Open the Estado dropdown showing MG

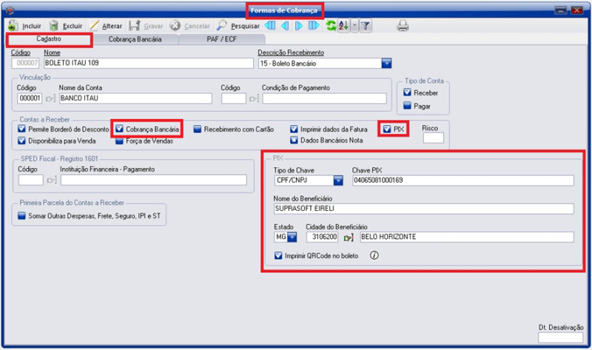292,238
